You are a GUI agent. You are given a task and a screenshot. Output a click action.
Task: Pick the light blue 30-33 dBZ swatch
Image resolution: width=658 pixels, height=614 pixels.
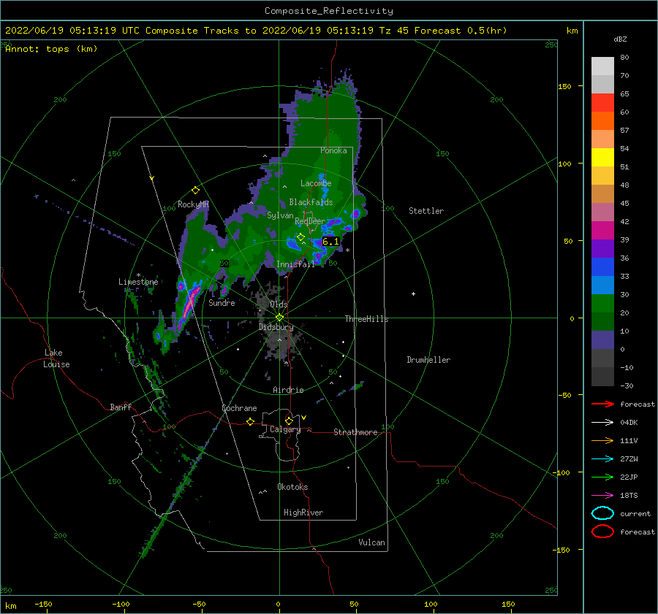coord(602,285)
